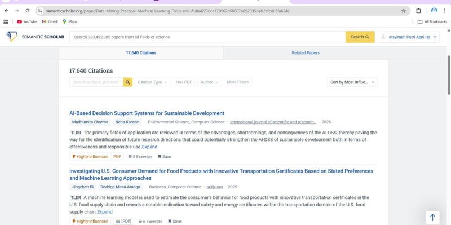Bookmark this page with the star icon

[x=404, y=11]
